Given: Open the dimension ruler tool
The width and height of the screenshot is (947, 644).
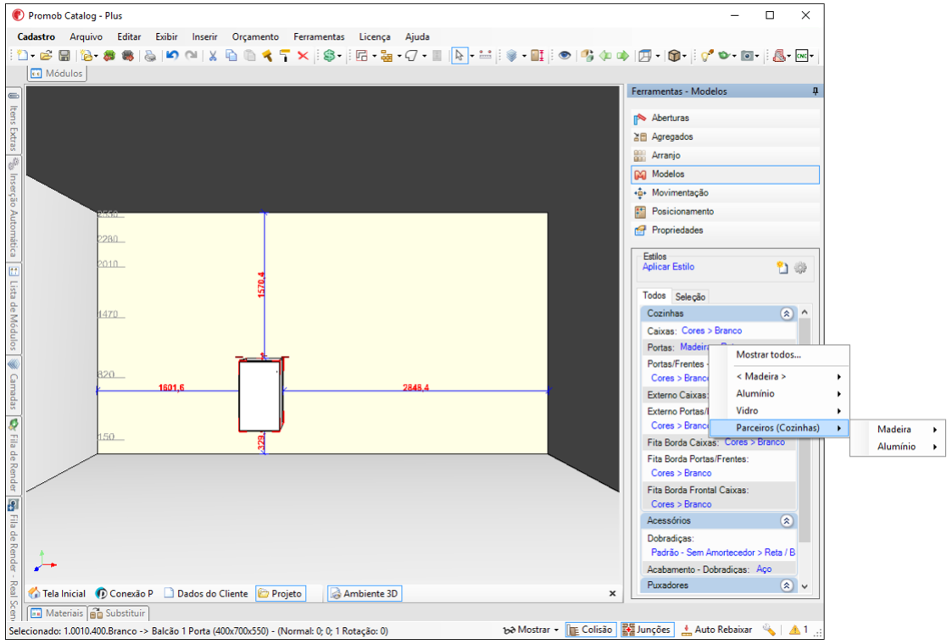Looking at the screenshot, I should tap(485, 56).
